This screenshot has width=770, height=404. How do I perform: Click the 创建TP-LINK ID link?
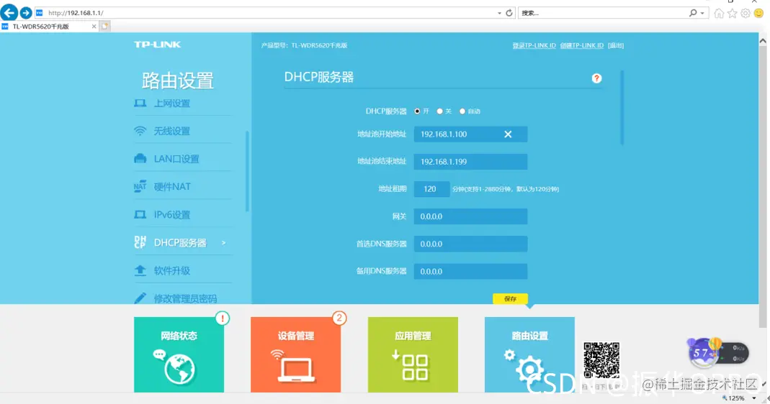click(581, 45)
